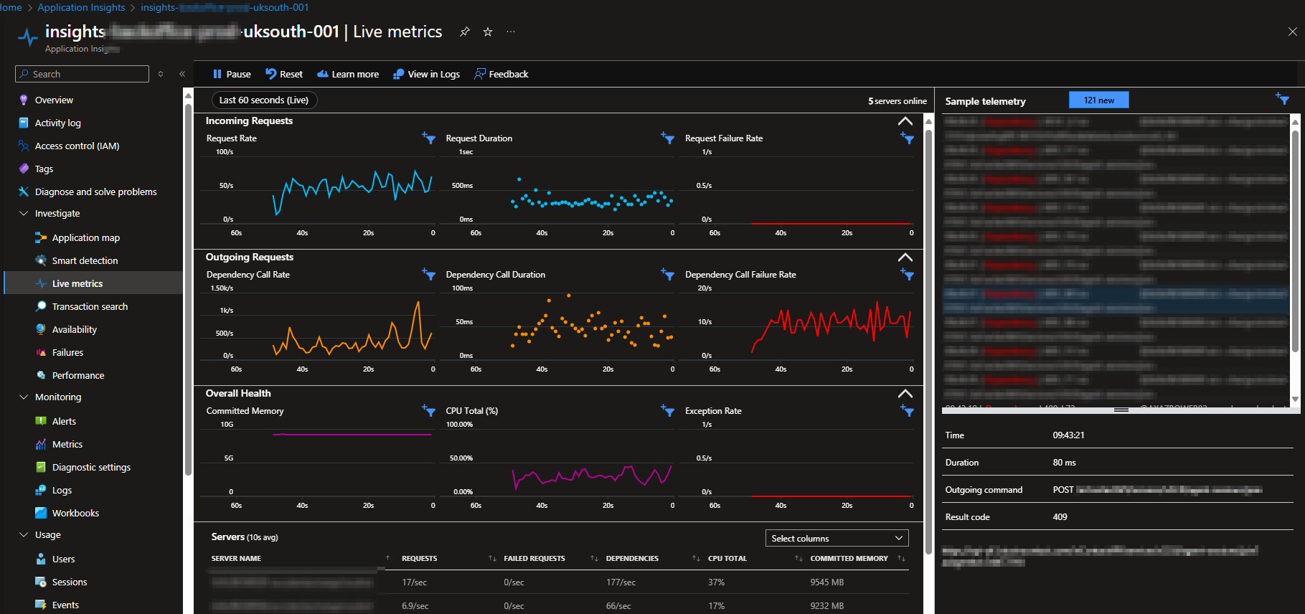This screenshot has height=614, width=1305.
Task: Open Transaction search
Action: click(x=90, y=306)
